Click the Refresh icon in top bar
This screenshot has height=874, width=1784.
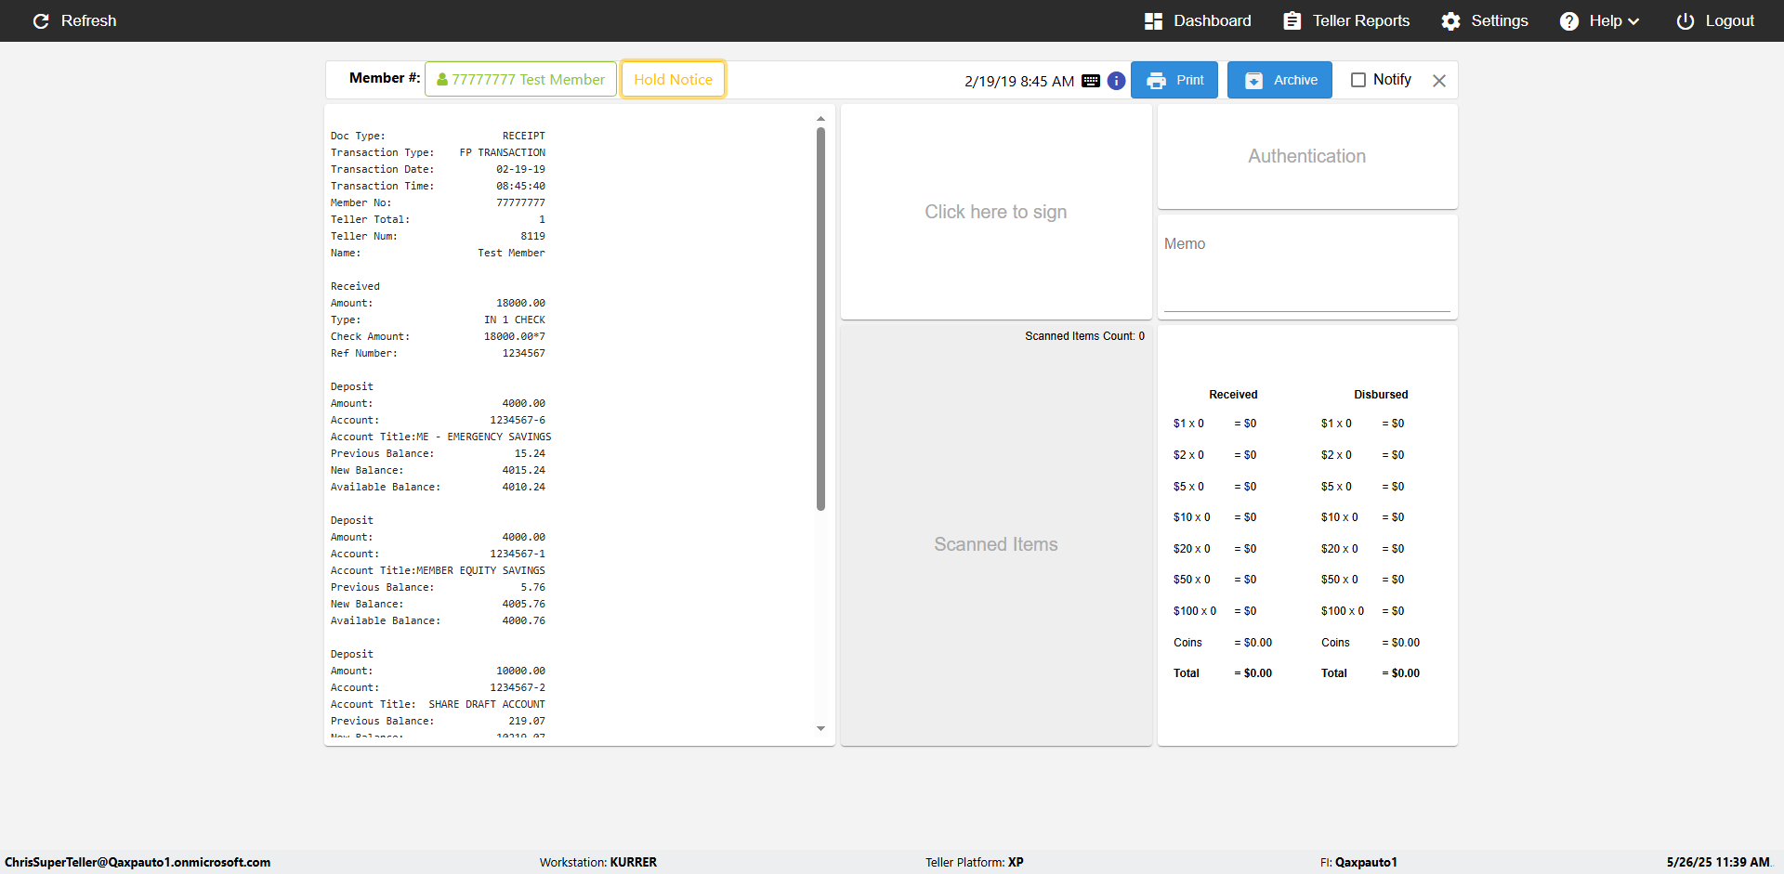coord(41,20)
